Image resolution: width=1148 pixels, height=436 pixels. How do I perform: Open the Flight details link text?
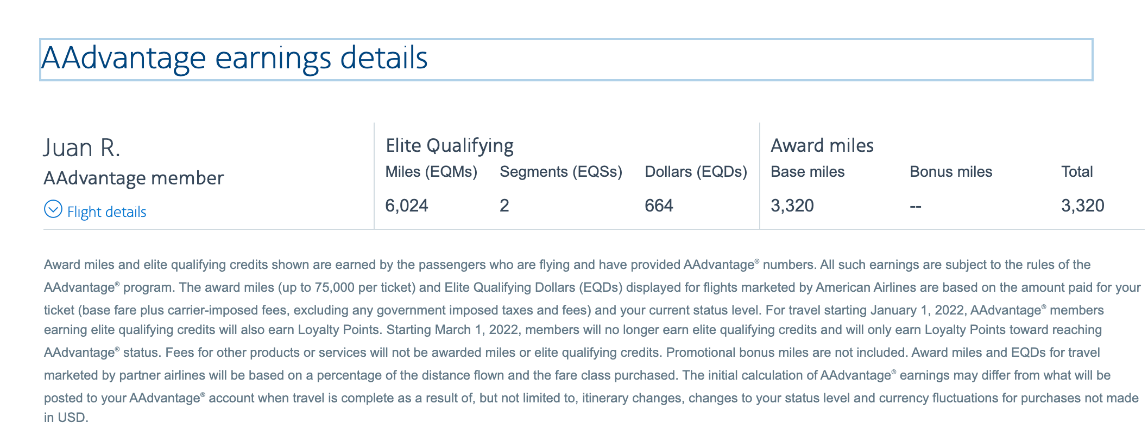[106, 211]
